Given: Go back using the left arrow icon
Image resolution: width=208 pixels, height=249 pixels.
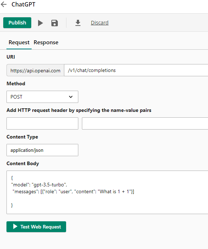Looking at the screenshot, I should 4,4.
